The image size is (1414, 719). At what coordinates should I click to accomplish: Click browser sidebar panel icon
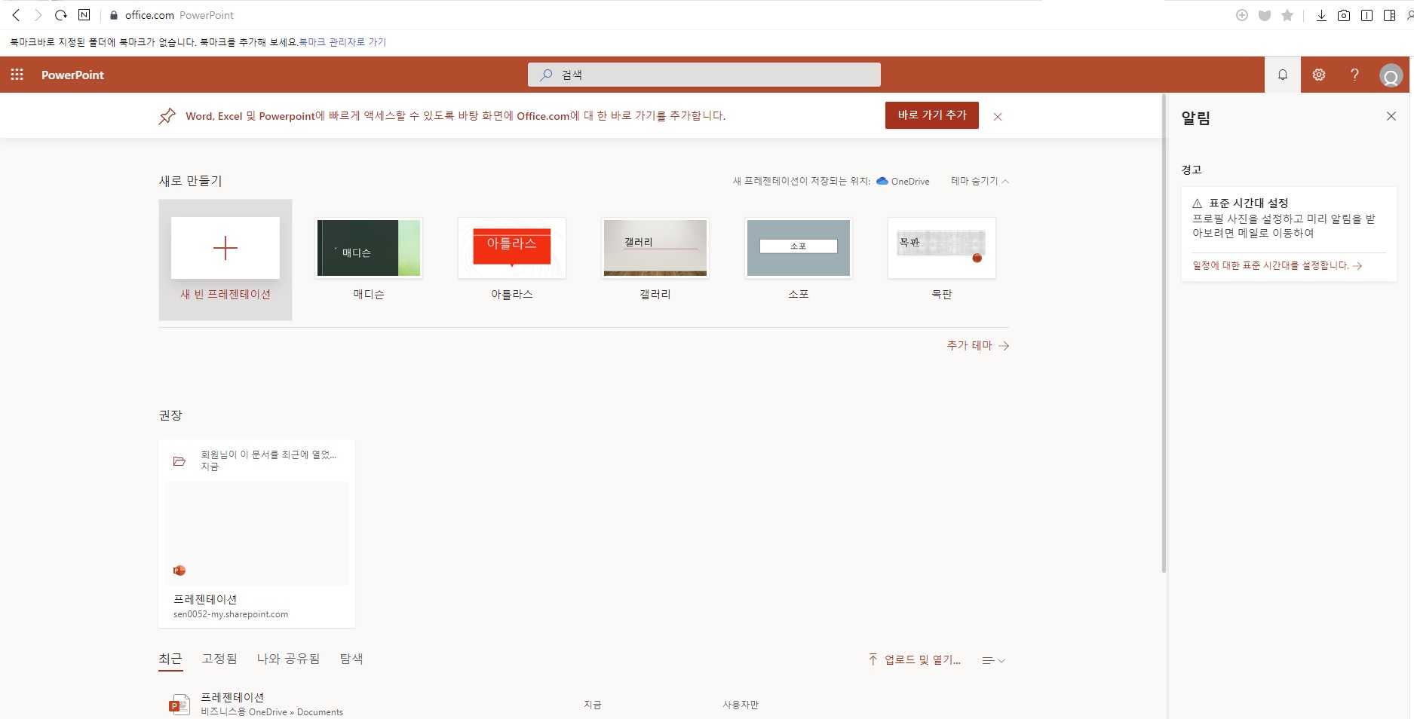1389,15
